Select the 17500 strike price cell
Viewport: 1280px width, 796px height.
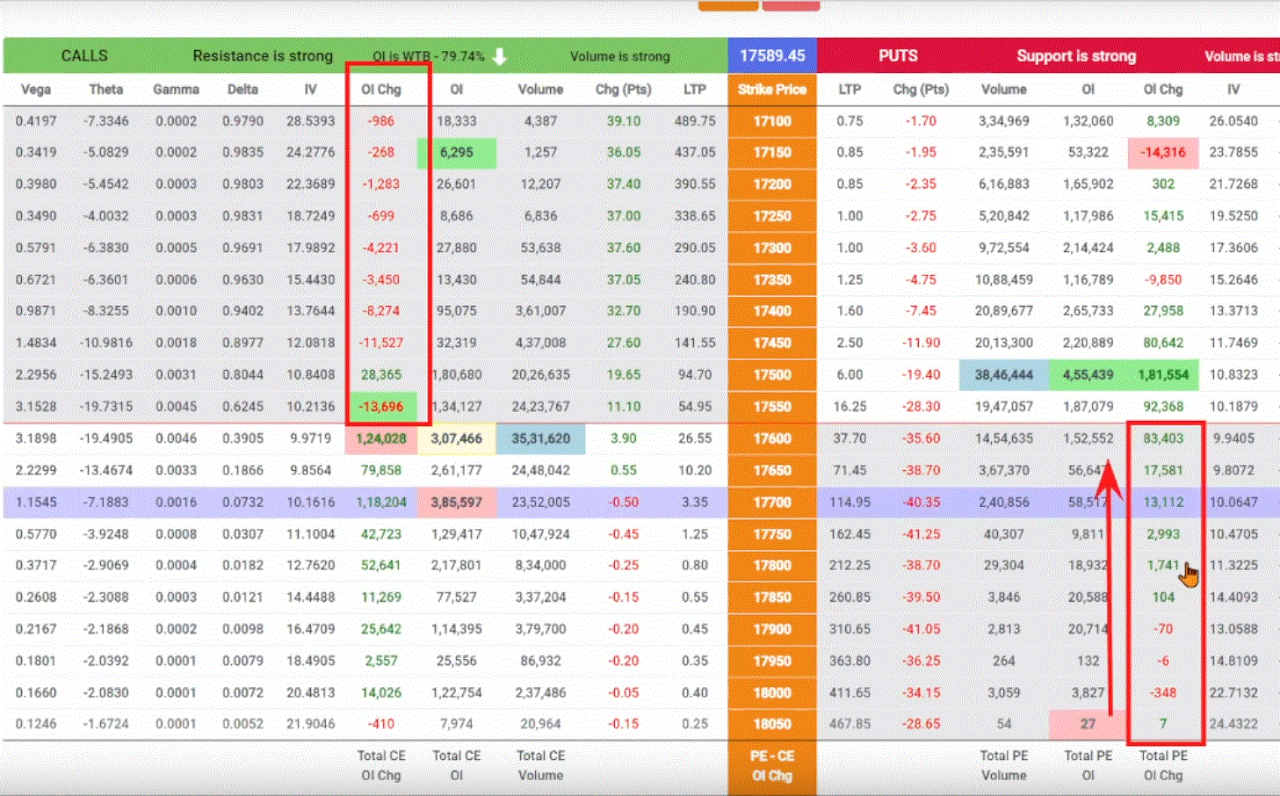pos(771,374)
